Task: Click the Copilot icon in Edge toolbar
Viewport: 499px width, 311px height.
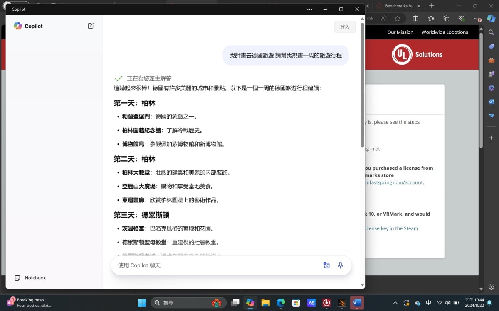Action: pos(491,18)
